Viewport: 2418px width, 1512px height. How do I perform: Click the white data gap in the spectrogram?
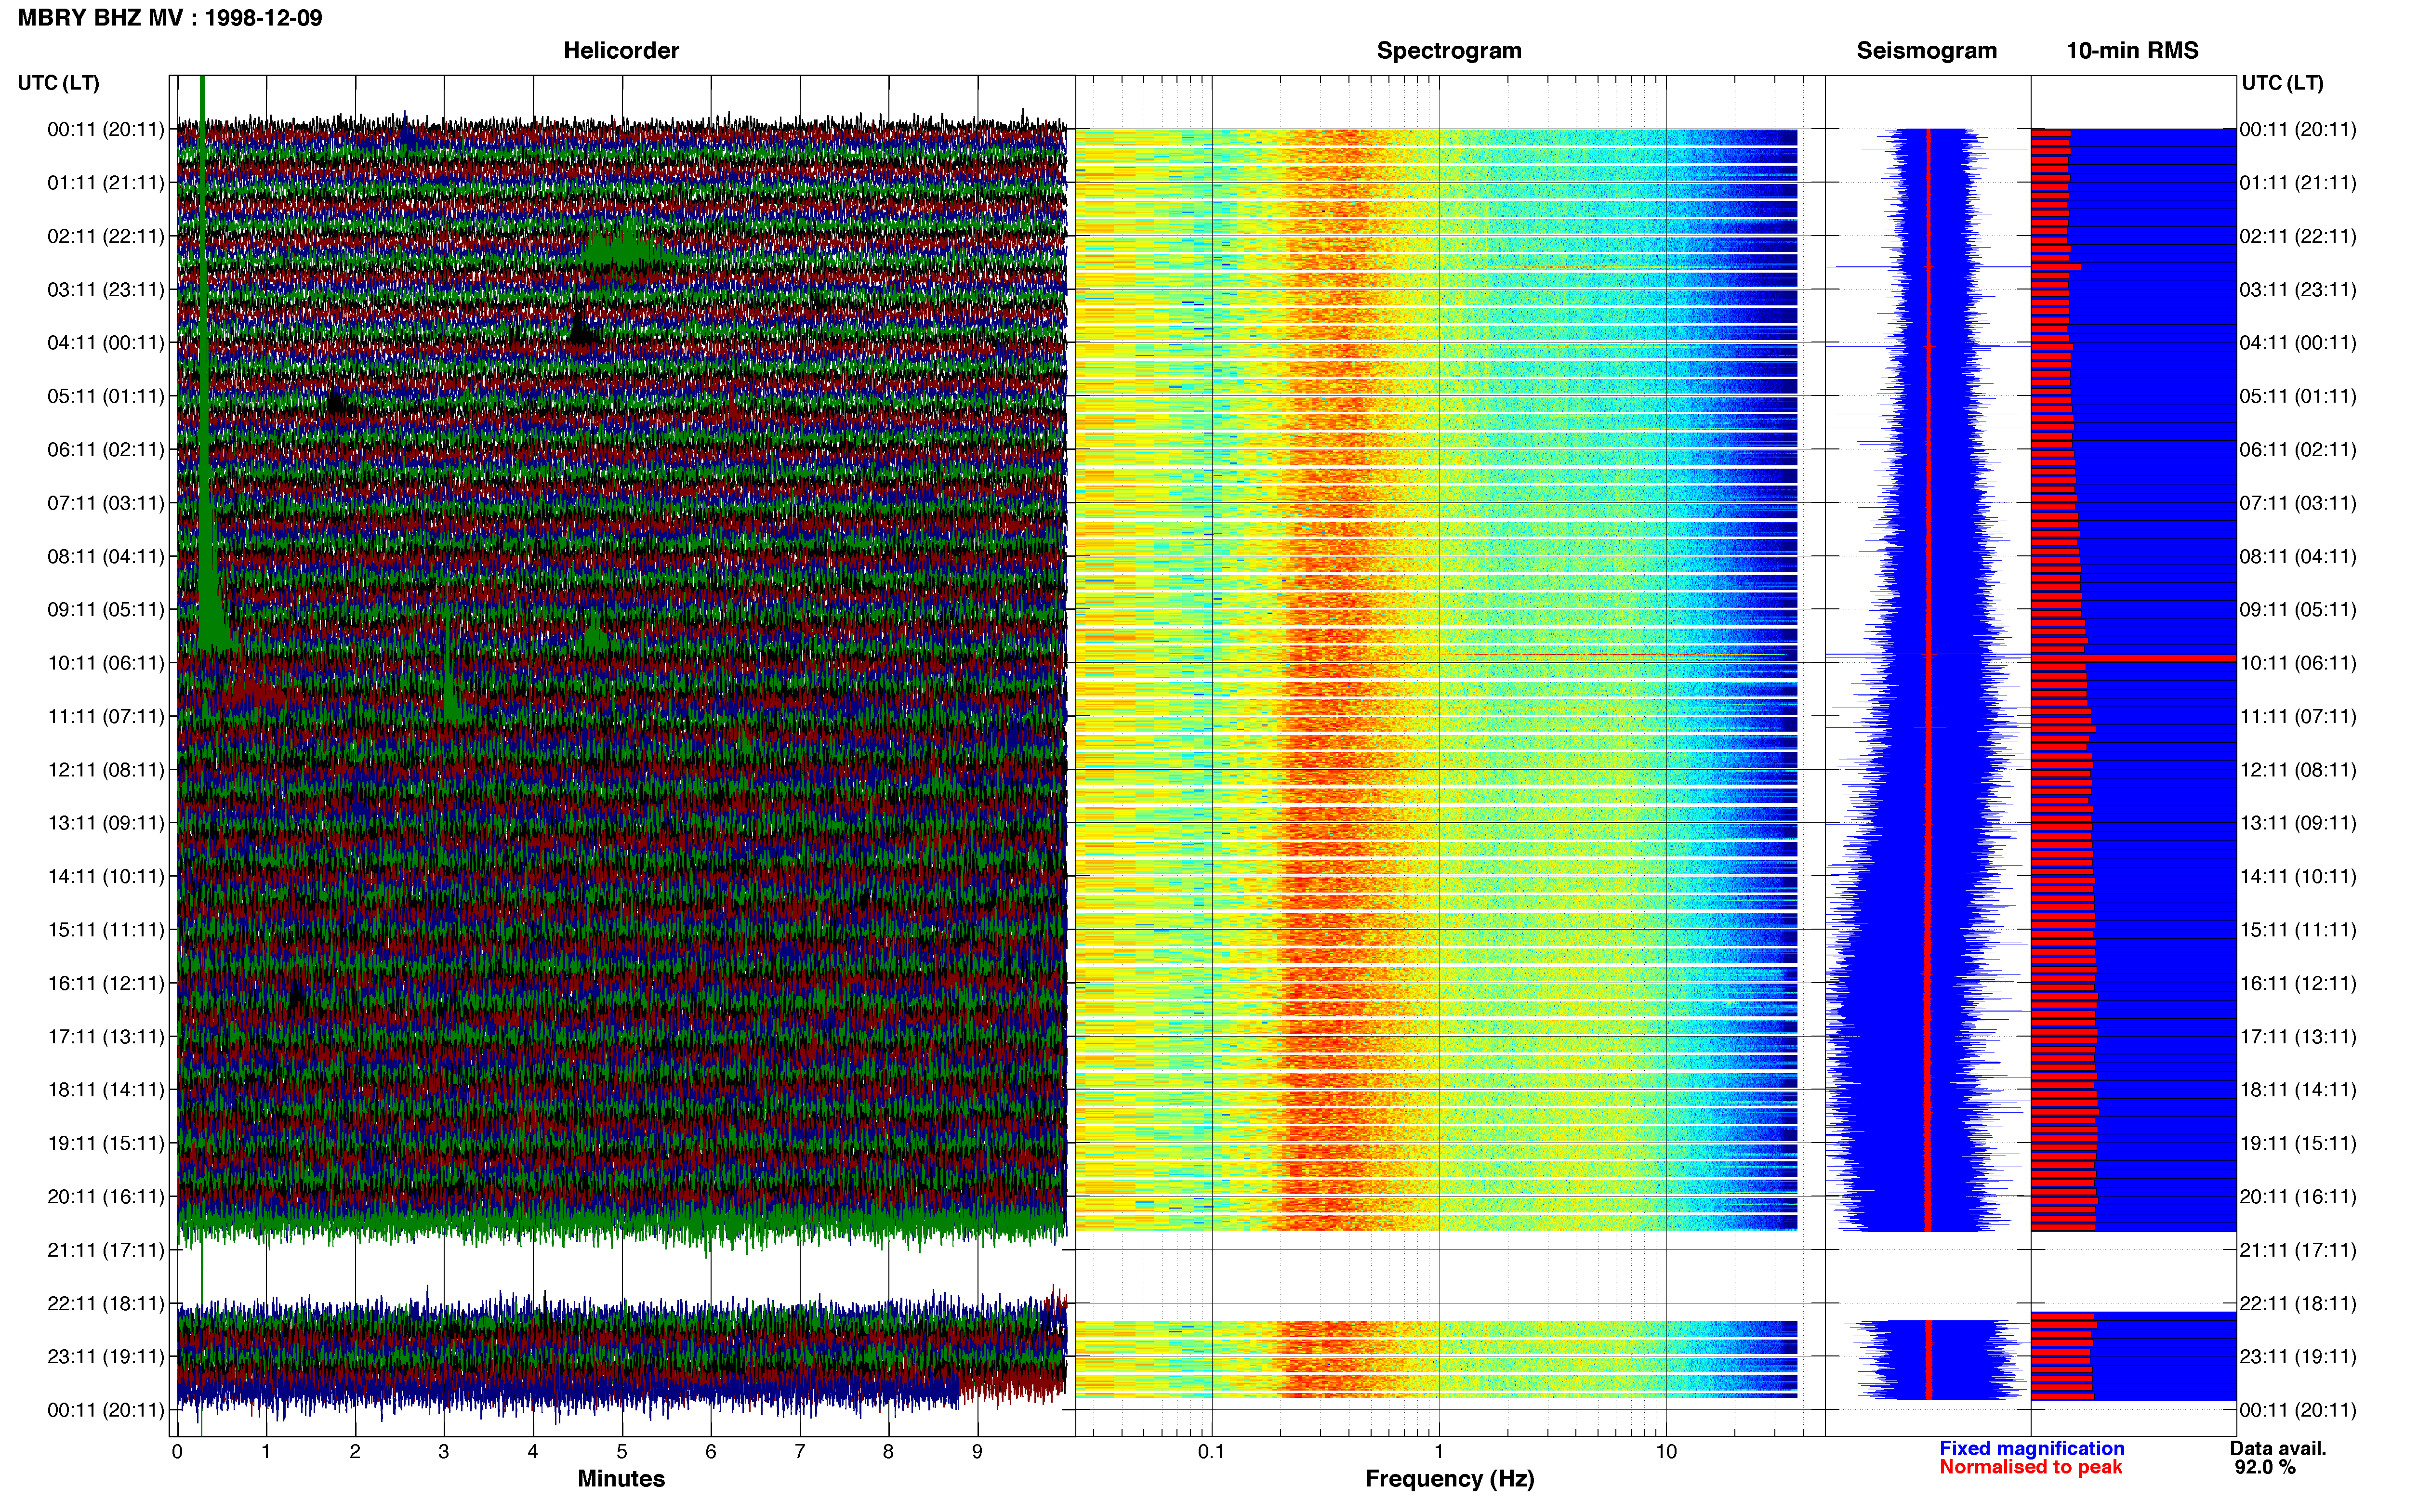[x=1437, y=1275]
